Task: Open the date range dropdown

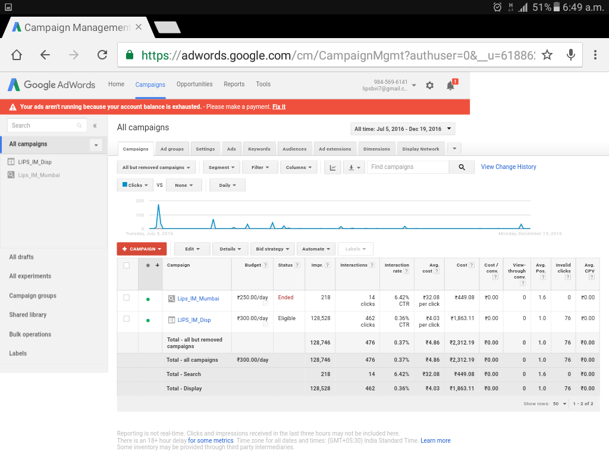Action: 403,129
